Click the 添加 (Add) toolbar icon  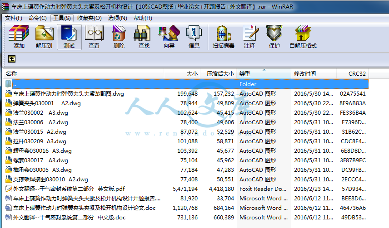coord(19,37)
